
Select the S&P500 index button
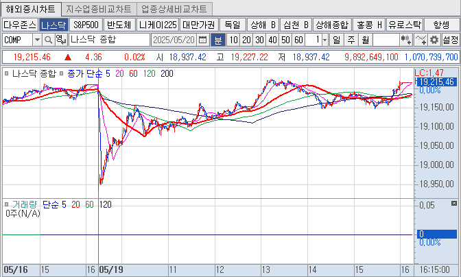click(x=86, y=25)
